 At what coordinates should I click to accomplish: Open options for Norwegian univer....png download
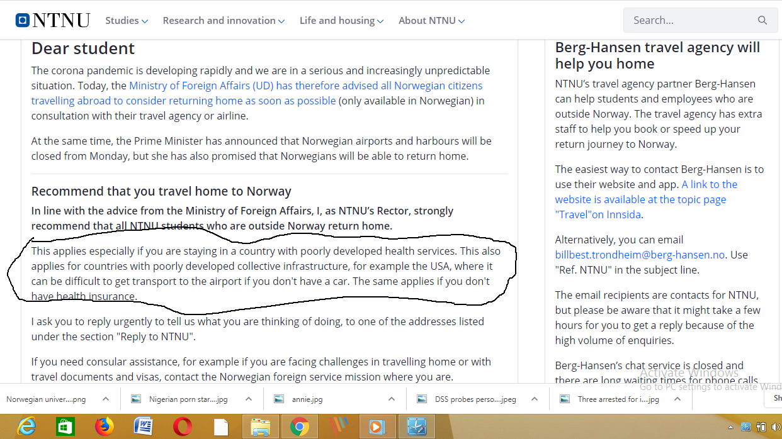click(106, 399)
